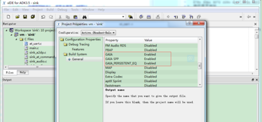The image size is (262, 122).
Task: Collapse the Workspace 'sink' tree node
Action: click(6, 30)
